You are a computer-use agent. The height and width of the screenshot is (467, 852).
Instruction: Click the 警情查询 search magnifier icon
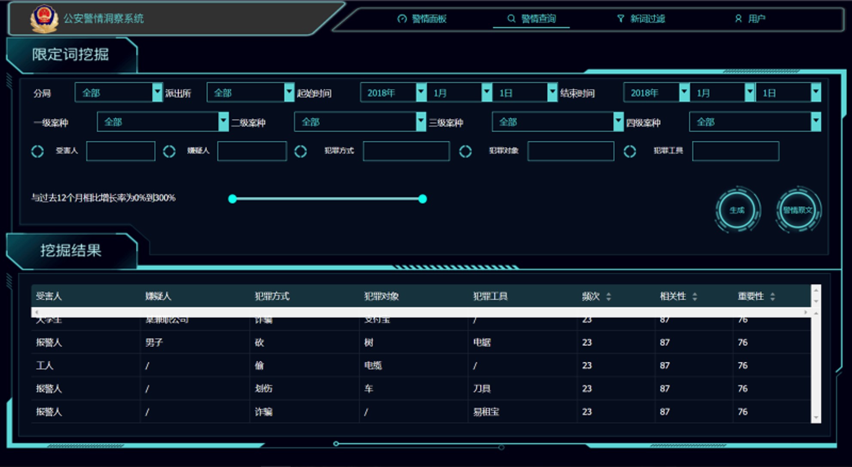pyautogui.click(x=511, y=18)
